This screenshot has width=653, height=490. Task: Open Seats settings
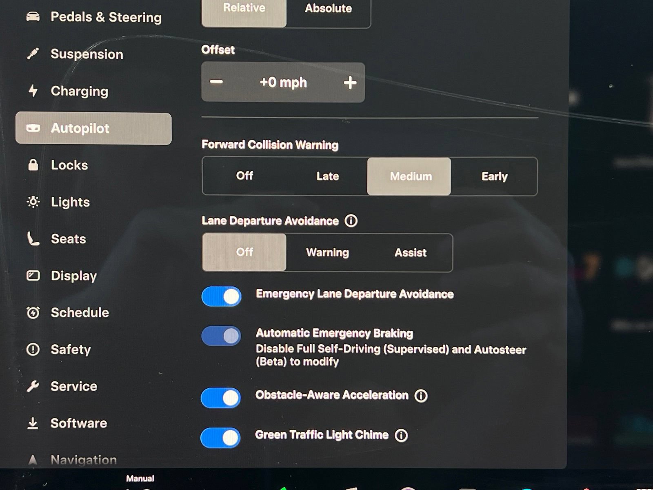click(94, 238)
